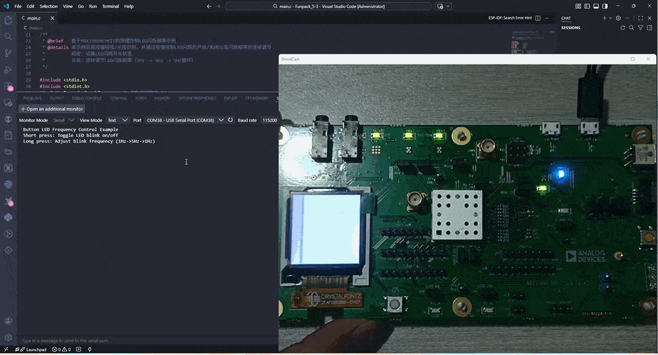This screenshot has width=658, height=355.
Task: Open chat settings gear icon
Action: [x=618, y=18]
